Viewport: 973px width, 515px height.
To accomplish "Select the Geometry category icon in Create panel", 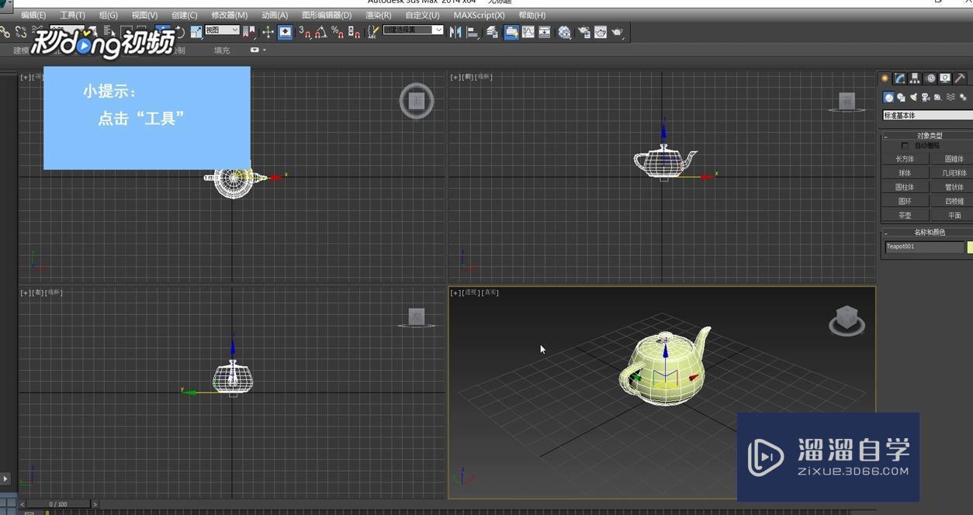I will tap(888, 97).
